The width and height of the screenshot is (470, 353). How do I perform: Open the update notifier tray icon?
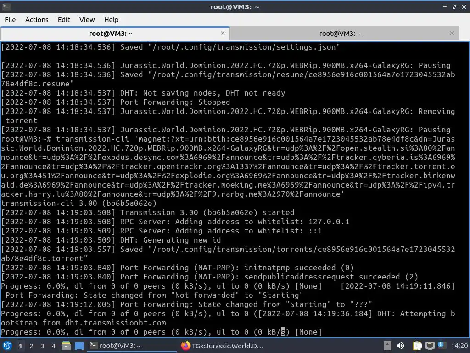click(441, 345)
